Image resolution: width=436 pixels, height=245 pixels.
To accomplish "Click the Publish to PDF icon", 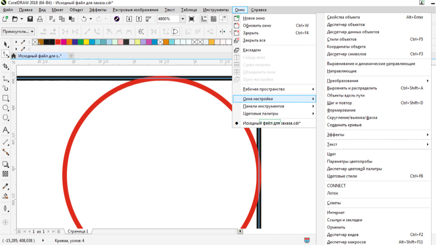I will [x=148, y=19].
